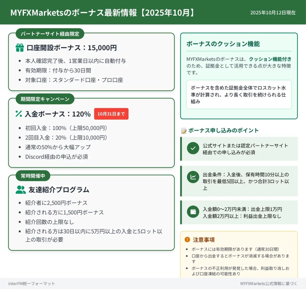Click the percent icon beside 入金ボーナス
This screenshot has width=306, height=289.
(x=19, y=114)
